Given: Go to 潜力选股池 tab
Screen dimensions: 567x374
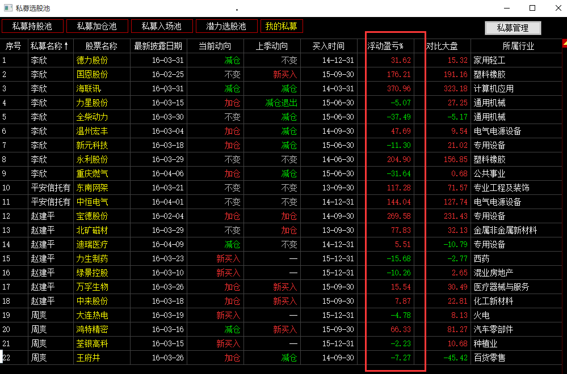Looking at the screenshot, I should [x=226, y=26].
